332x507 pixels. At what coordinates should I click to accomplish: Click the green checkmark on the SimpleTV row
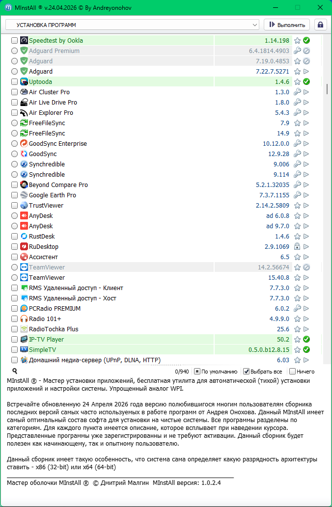(x=306, y=350)
